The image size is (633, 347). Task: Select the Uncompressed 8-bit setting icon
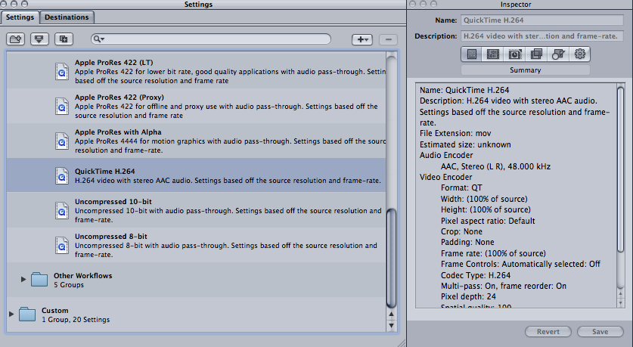[x=62, y=246]
